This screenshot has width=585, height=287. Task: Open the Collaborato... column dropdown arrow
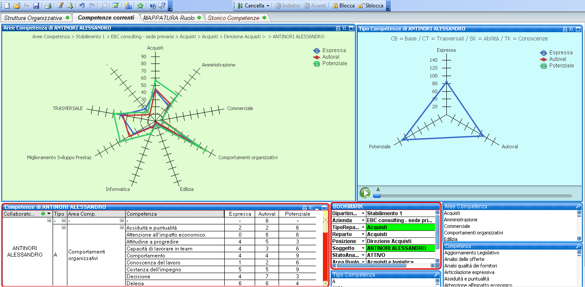pos(49,214)
